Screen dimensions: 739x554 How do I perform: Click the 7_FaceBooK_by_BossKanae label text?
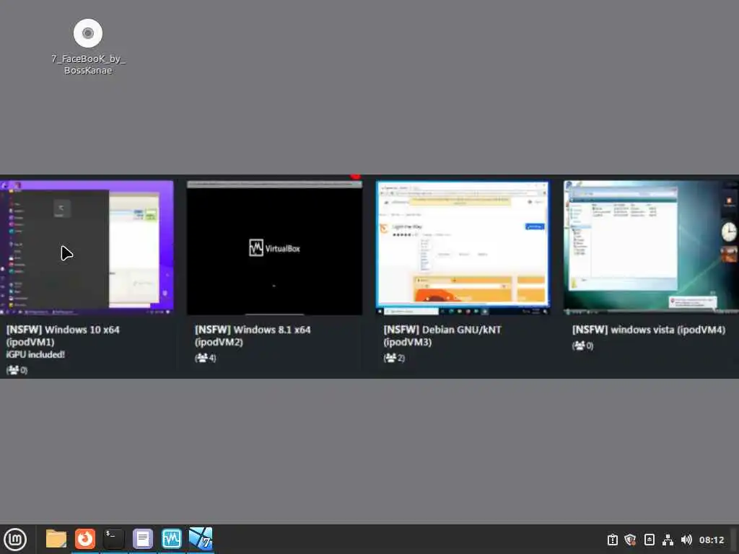tap(88, 64)
